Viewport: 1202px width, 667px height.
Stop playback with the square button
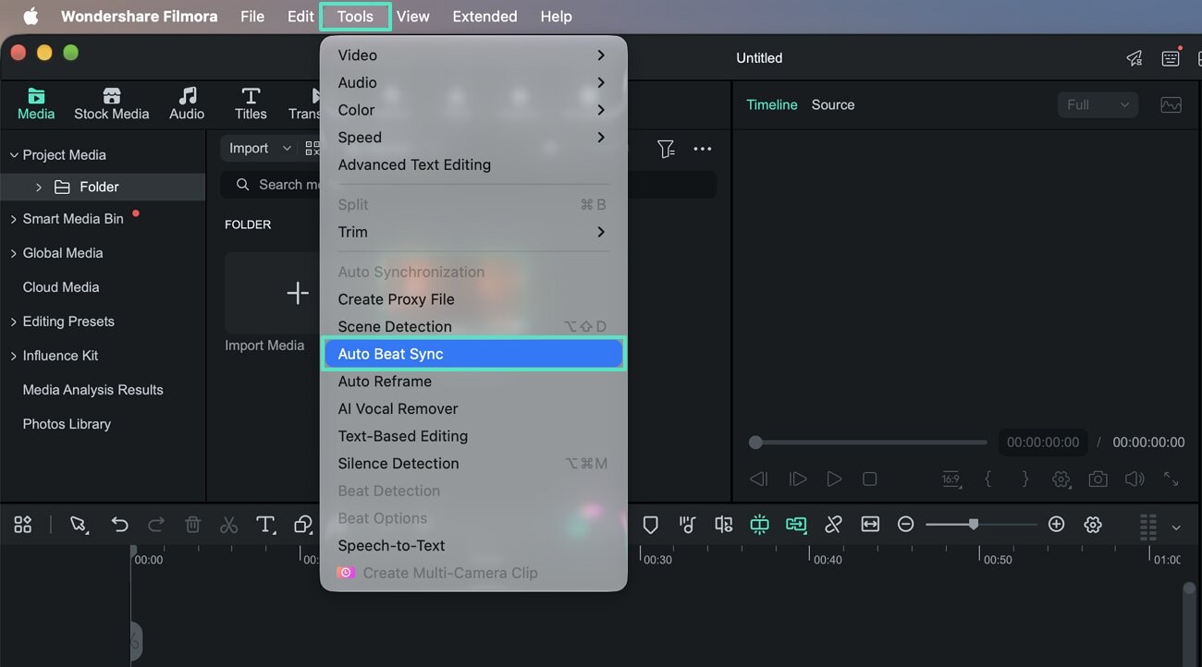[869, 479]
